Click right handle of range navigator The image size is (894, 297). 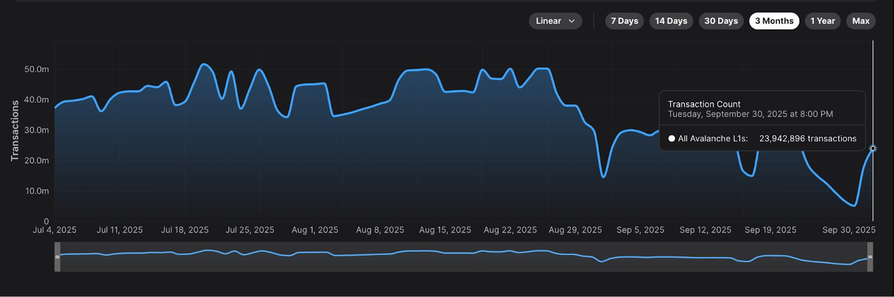click(x=870, y=257)
